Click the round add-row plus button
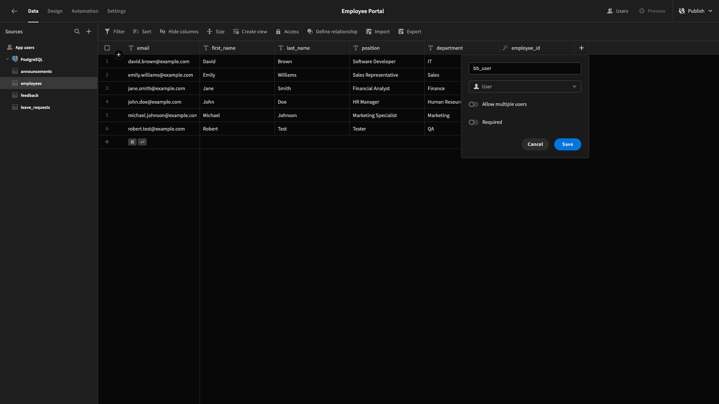This screenshot has width=719, height=404. (119, 55)
